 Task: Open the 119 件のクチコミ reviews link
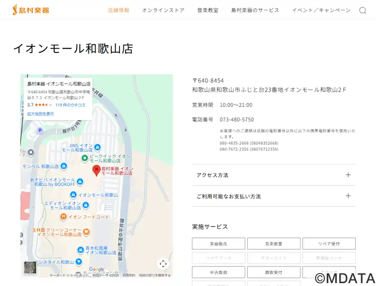click(70, 105)
